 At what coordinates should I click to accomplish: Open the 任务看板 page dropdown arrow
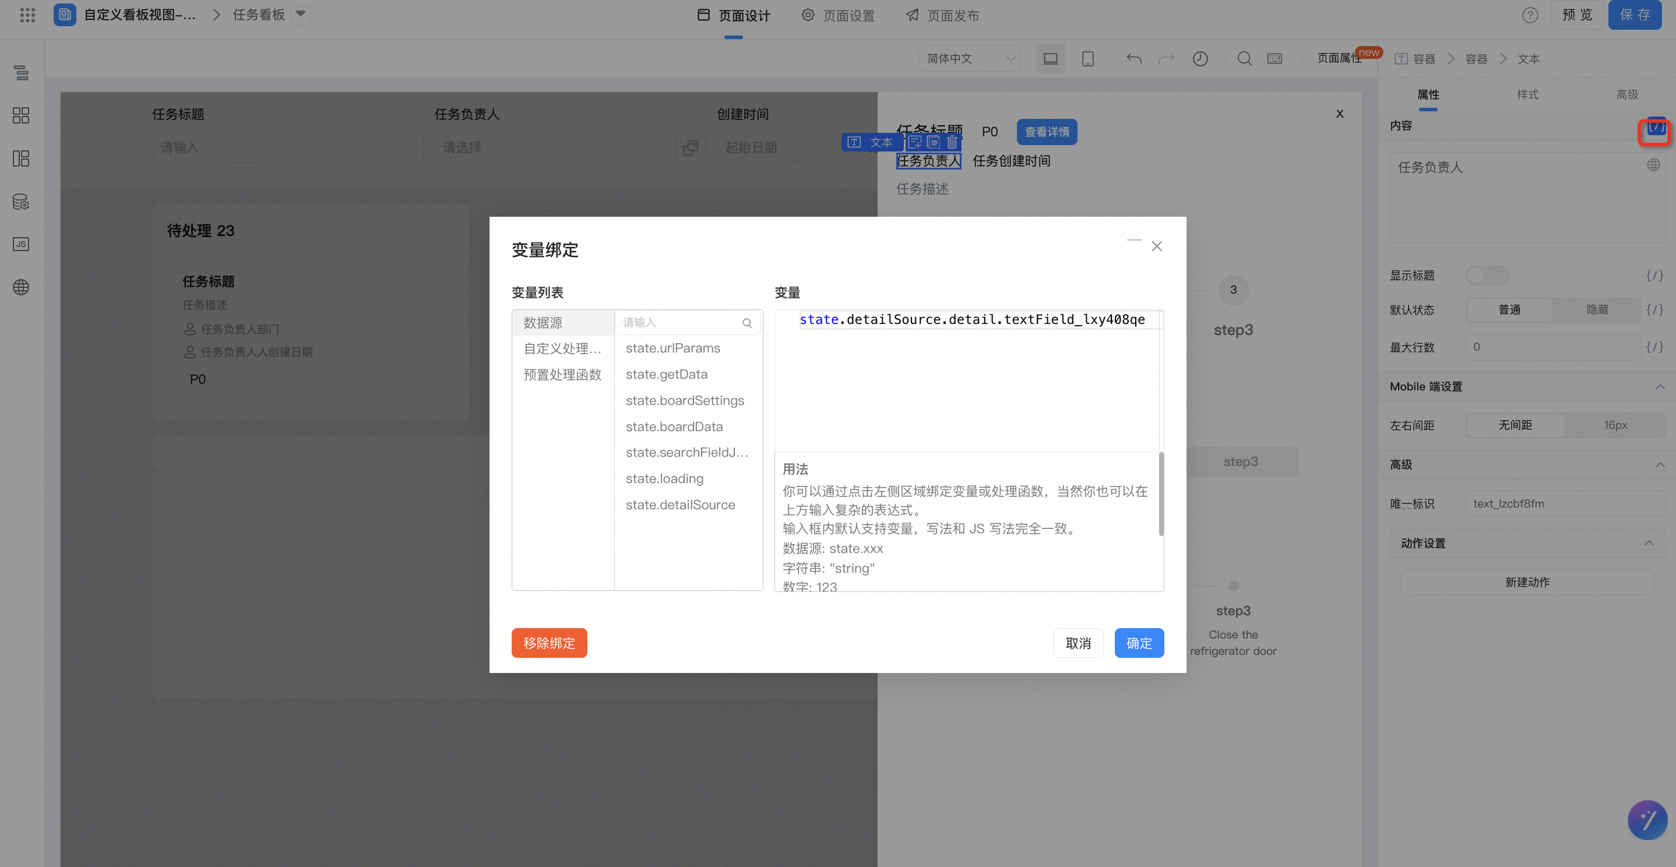[x=301, y=15]
